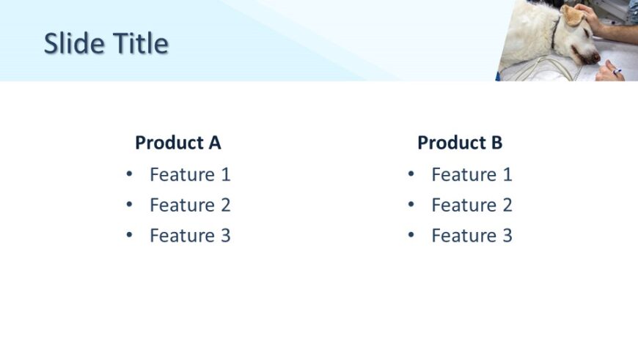Select the dog photo in header
The image size is (638, 358).
point(566,40)
